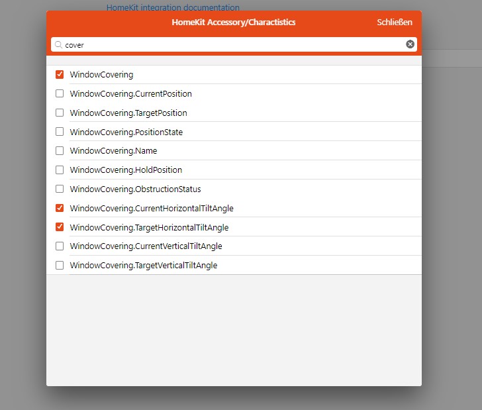
Task: Disable WindowCovering.TargetHorizontalTiltAngle checkbox
Action: (60, 227)
